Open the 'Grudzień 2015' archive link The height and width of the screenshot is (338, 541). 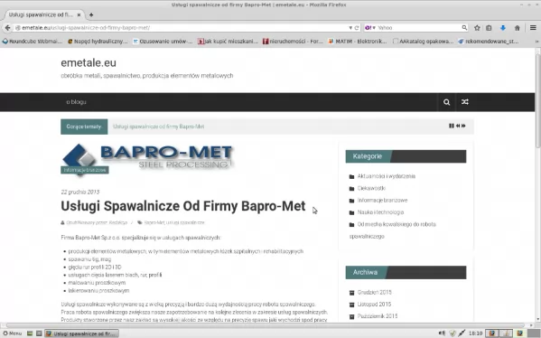coord(374,293)
